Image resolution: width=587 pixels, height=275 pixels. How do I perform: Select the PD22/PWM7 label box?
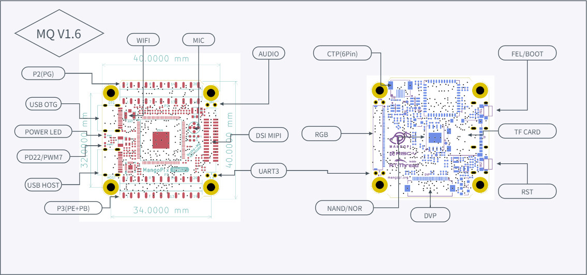click(x=44, y=157)
